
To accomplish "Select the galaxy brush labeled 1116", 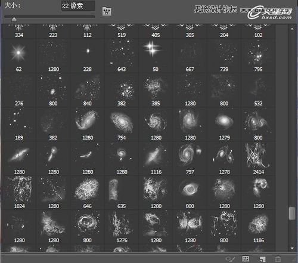I will click(156, 159).
